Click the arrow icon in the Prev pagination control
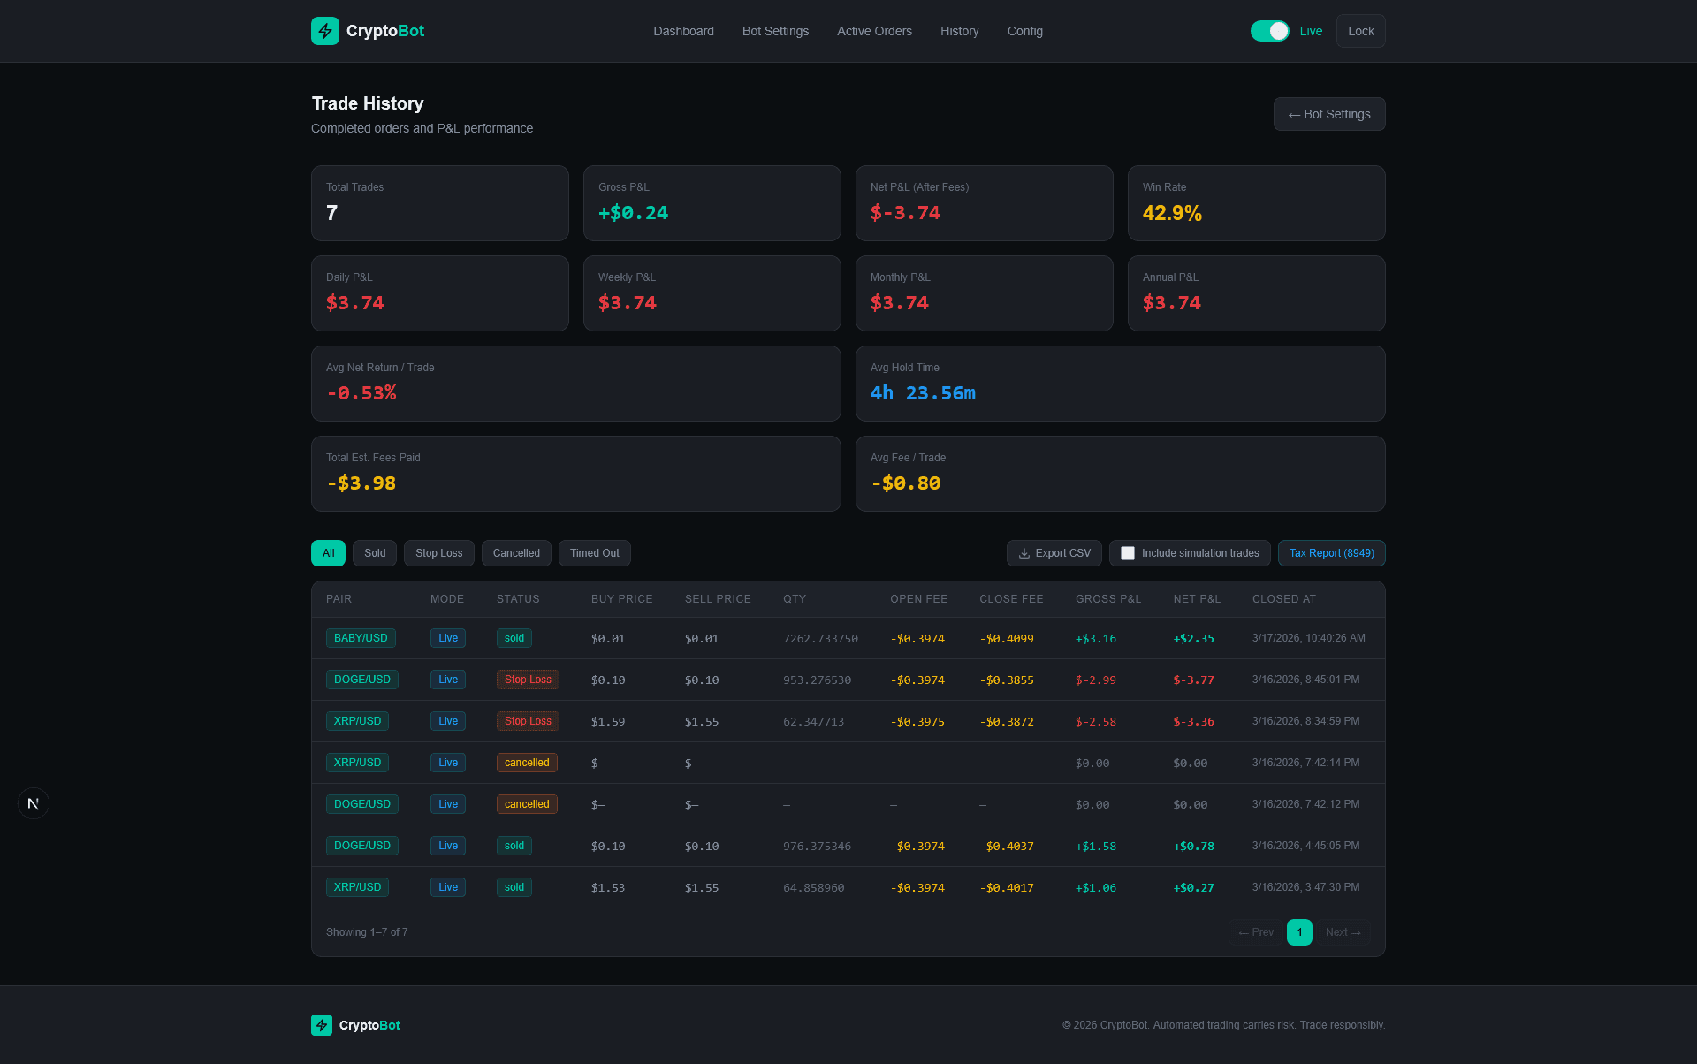 coord(1244,932)
